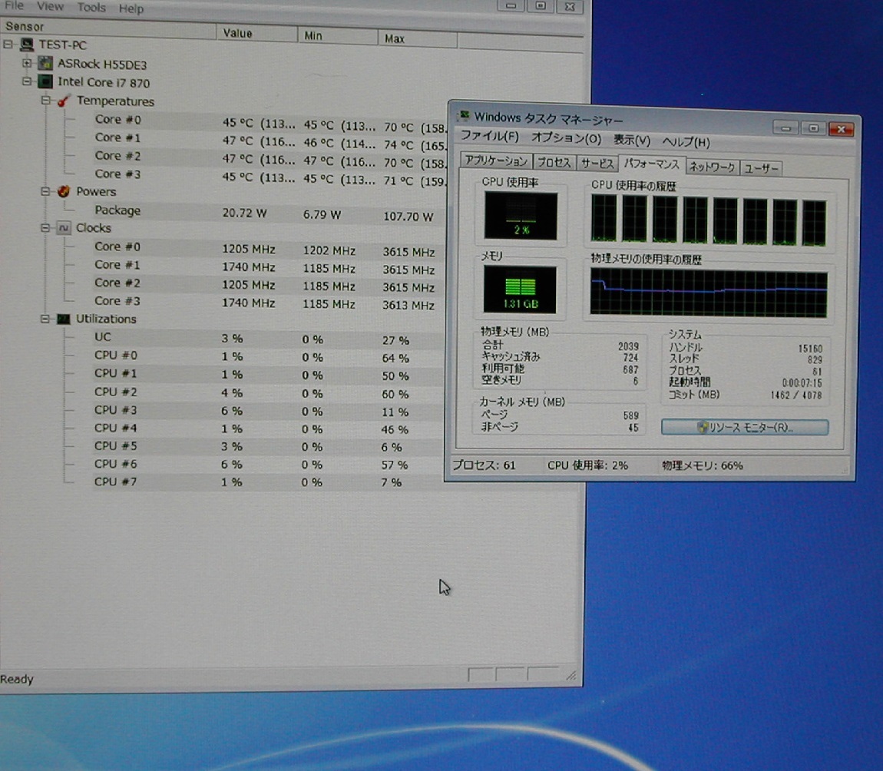Viewport: 883px width, 771px height.
Task: Open Task Manager ファイル(F) menu
Action: [x=489, y=136]
